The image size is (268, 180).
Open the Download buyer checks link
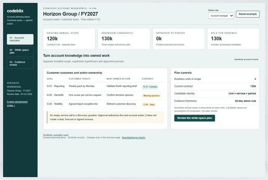click(x=134, y=137)
